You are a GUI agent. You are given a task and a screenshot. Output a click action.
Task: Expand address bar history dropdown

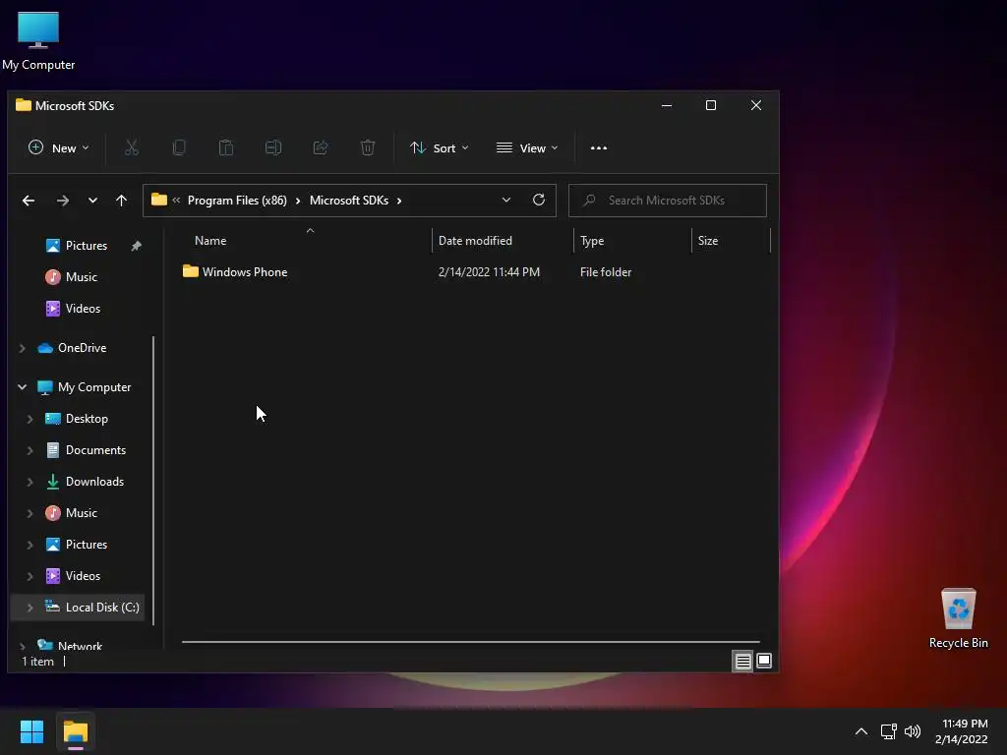tap(506, 200)
